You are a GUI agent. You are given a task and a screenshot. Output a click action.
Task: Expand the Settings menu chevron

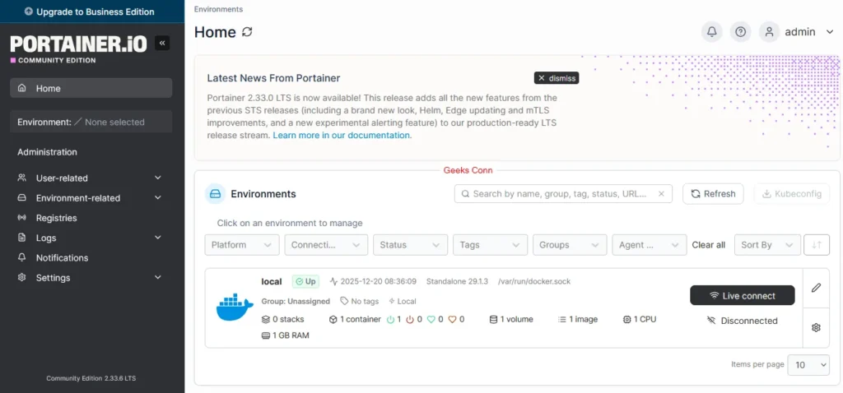tap(157, 278)
